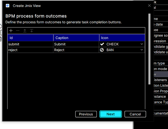Open the BAN icon dropdown

(x=142, y=50)
